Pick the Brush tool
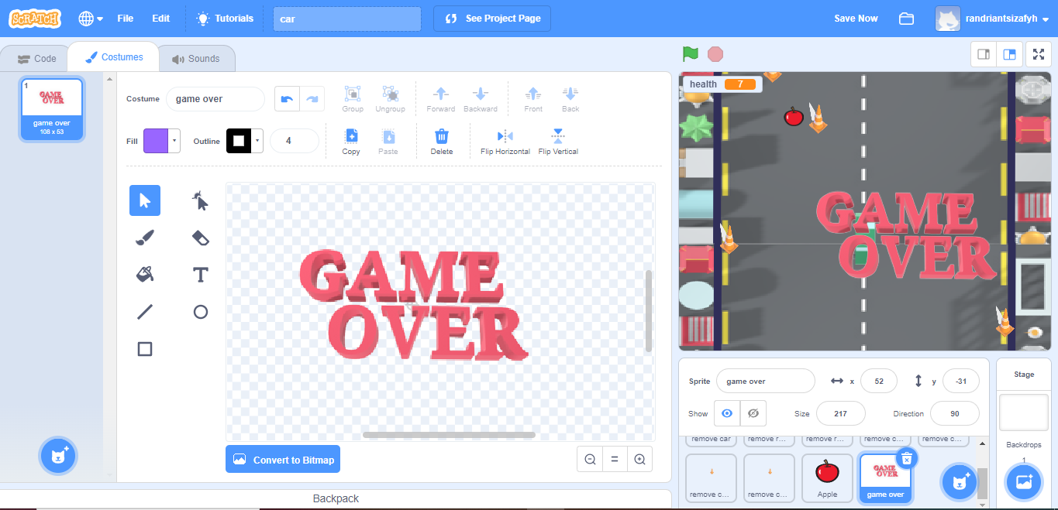Screen dimensions: 1058x510 pos(144,238)
